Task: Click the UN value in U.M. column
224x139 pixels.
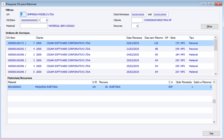Action: coord(94,87)
